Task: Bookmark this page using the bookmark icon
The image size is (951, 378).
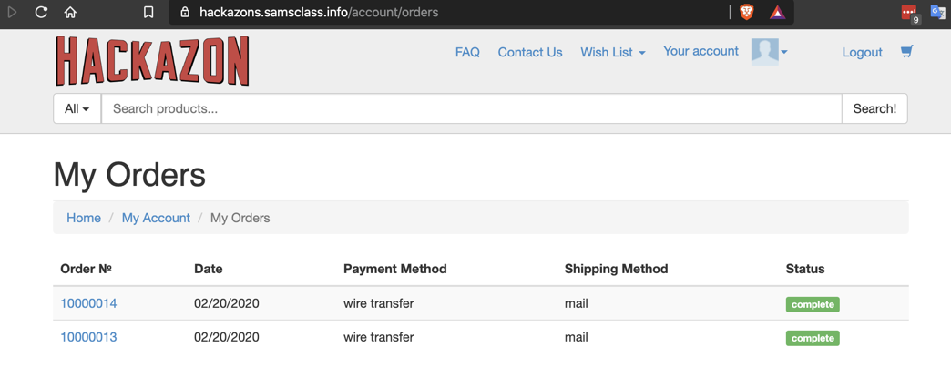Action: point(148,13)
